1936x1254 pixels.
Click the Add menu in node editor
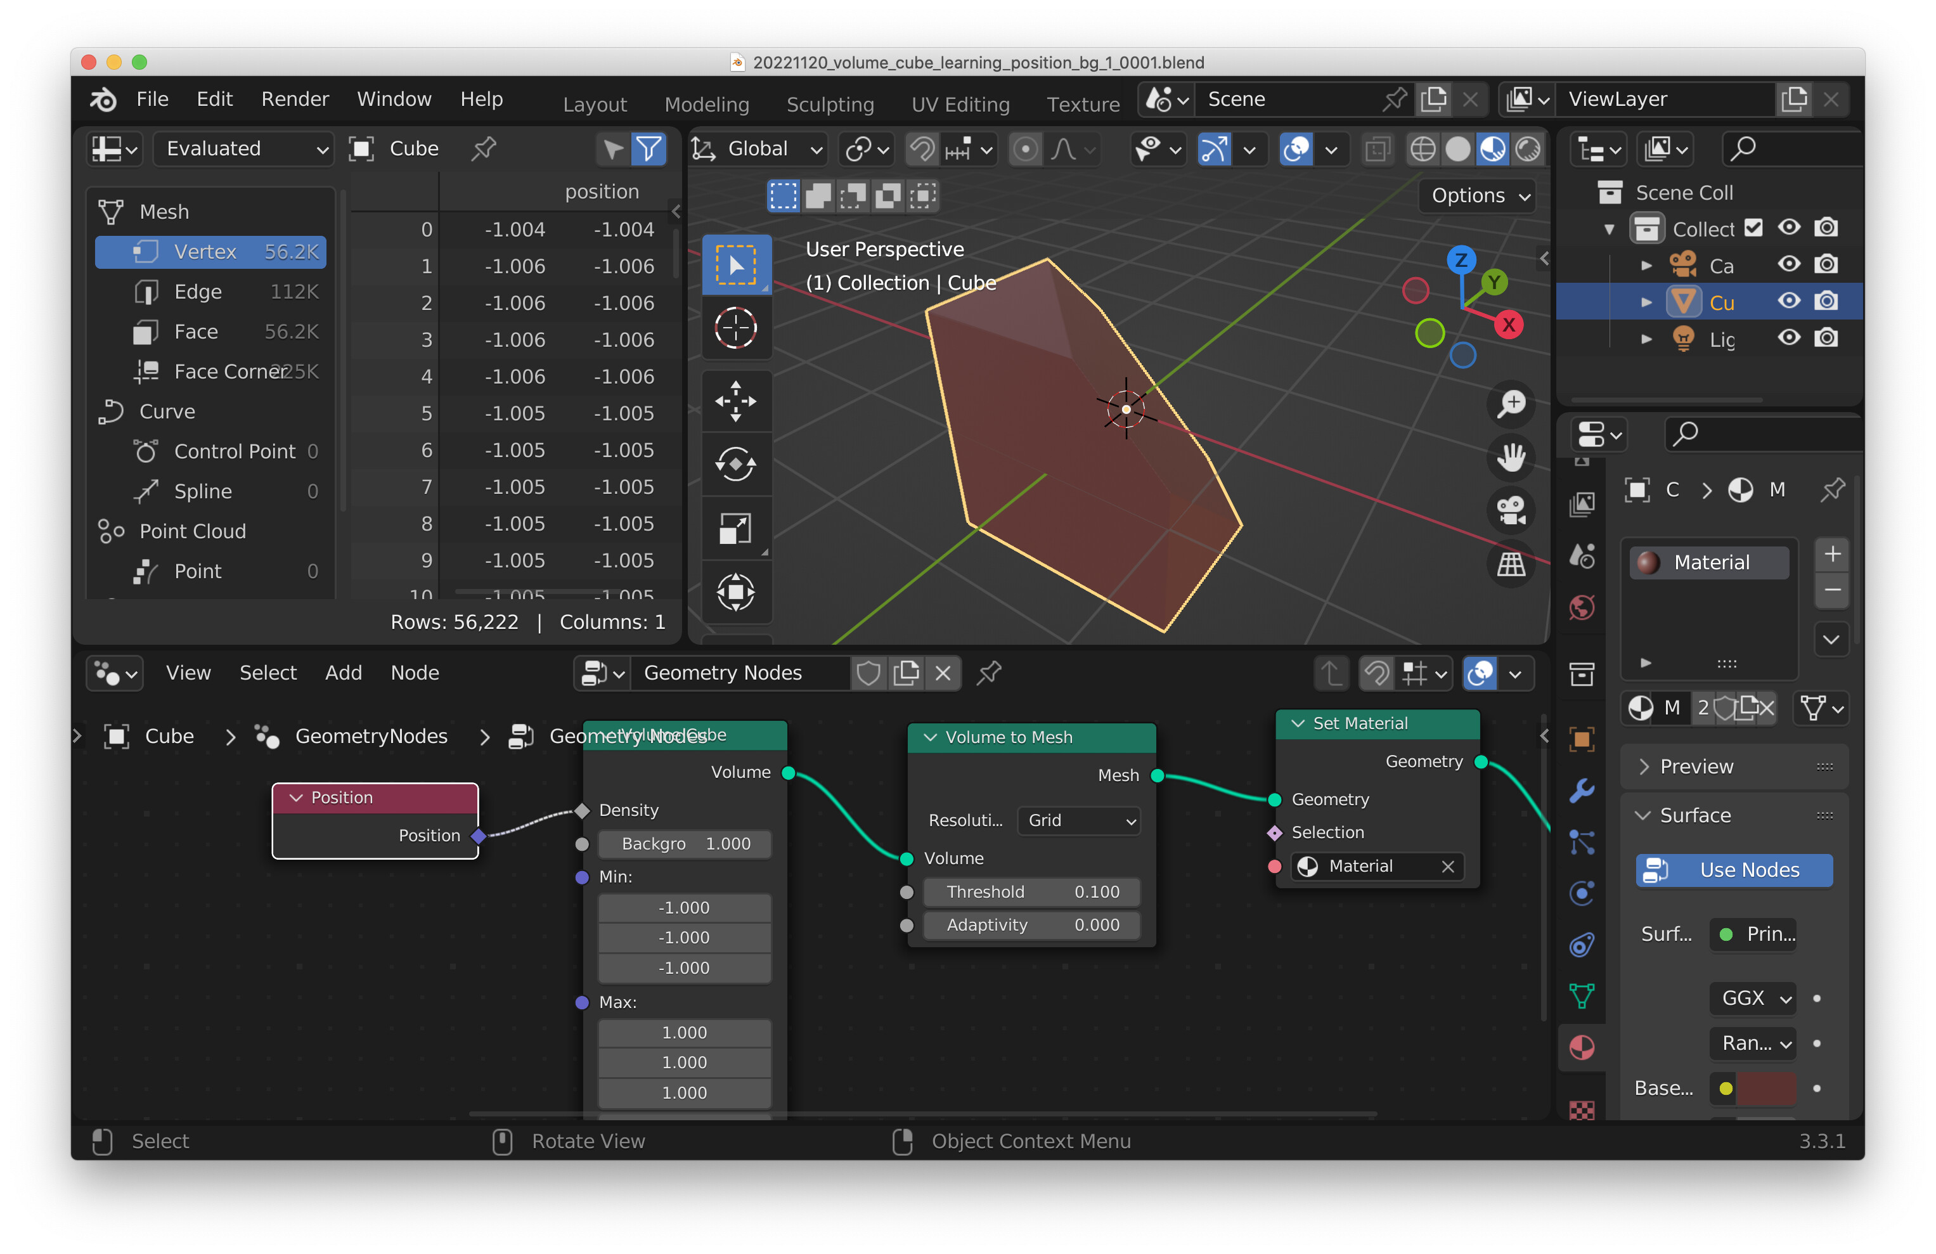(x=343, y=673)
